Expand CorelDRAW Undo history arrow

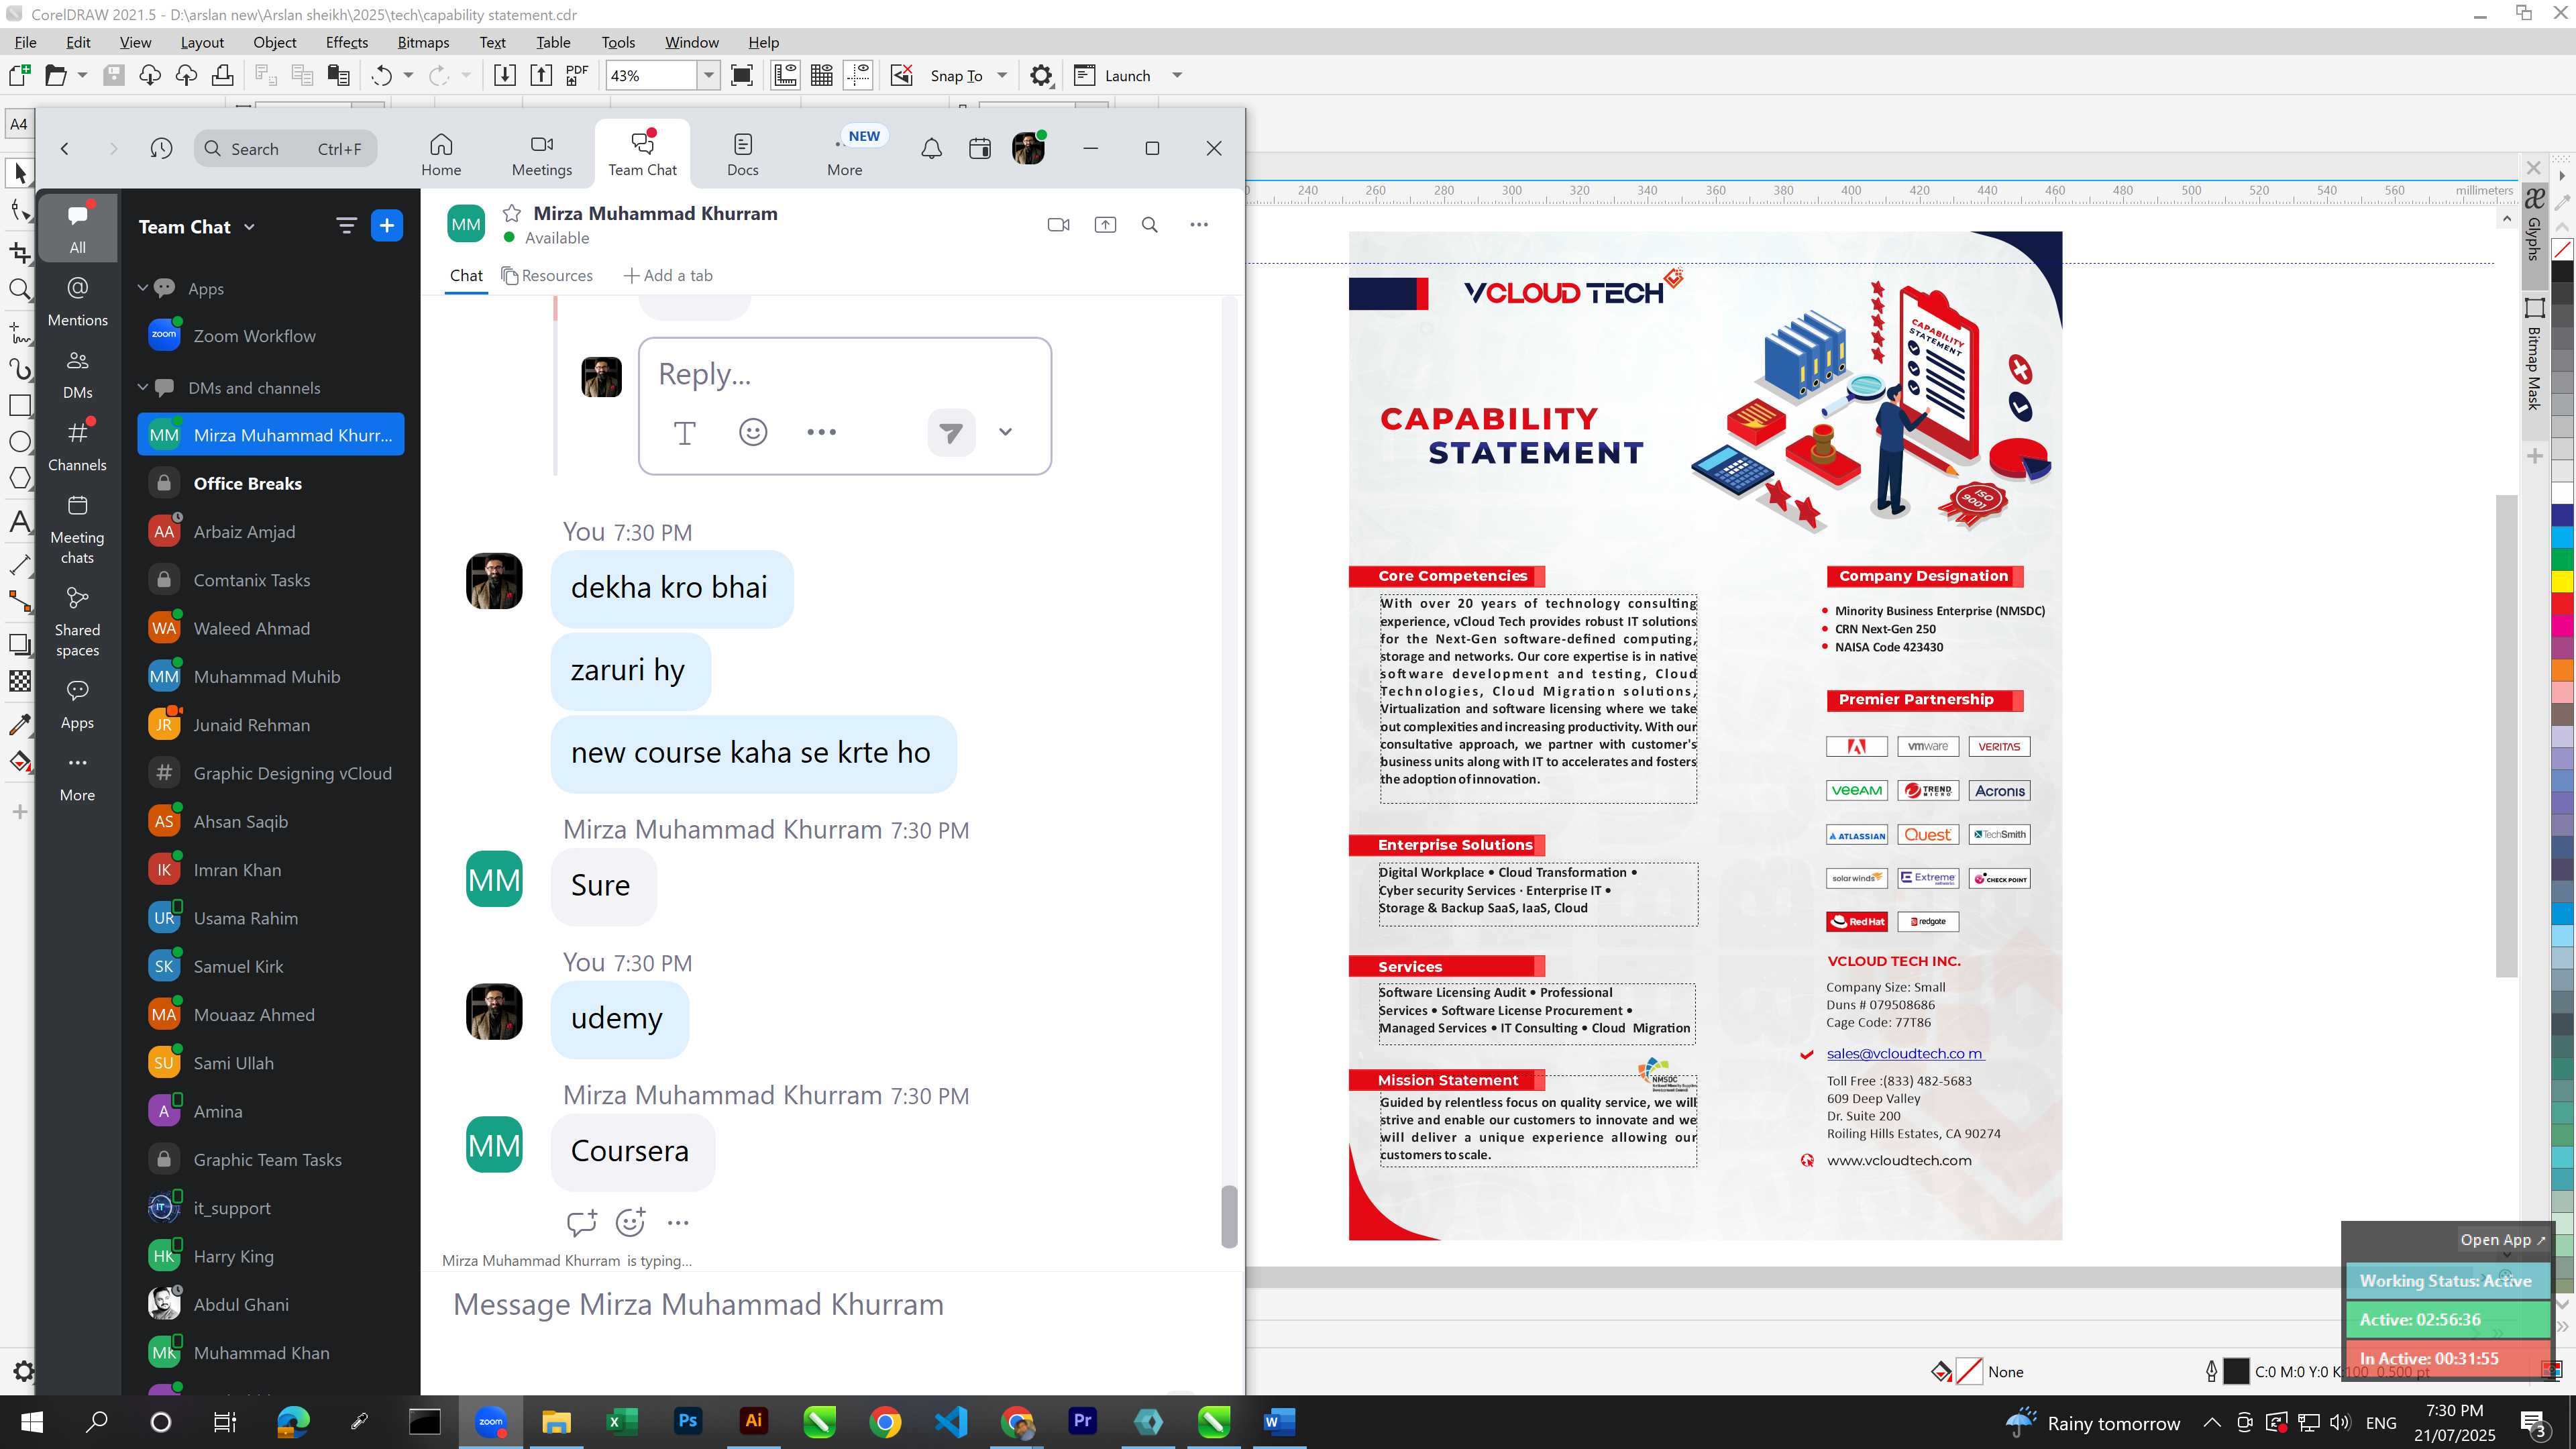coord(408,76)
